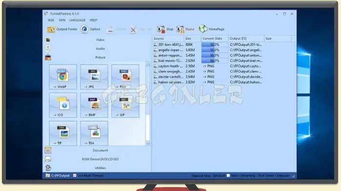Viewport: 341px width, 191px height.
Task: Pause the conversion via Pause icon
Action: pyautogui.click(x=180, y=29)
